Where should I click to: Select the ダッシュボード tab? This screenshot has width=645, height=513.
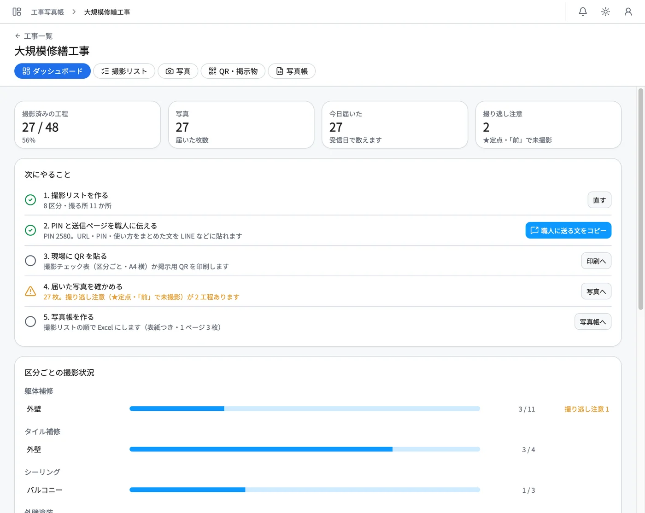[53, 71]
